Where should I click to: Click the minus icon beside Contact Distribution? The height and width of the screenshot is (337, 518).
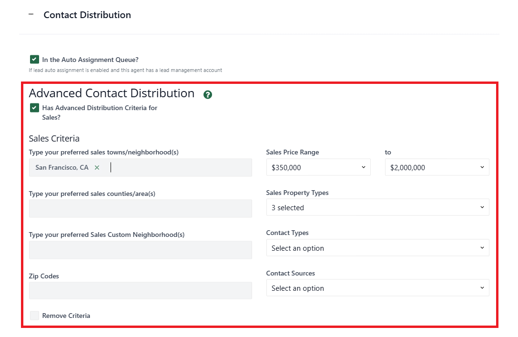[x=31, y=14]
